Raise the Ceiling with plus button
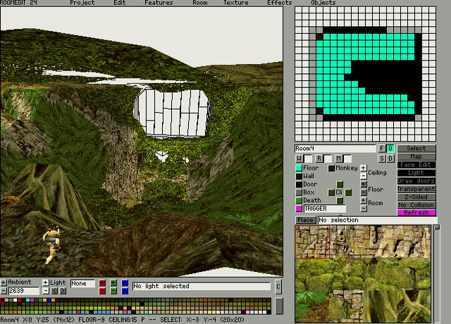The image size is (451, 324). pyautogui.click(x=364, y=168)
